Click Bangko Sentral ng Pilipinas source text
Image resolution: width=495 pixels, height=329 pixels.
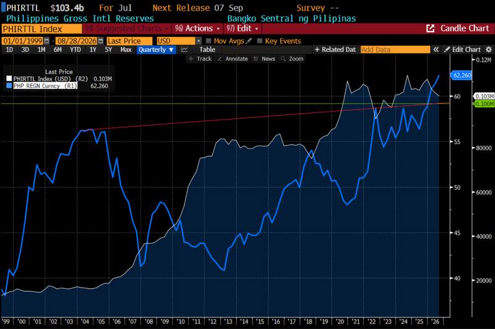pos(291,19)
